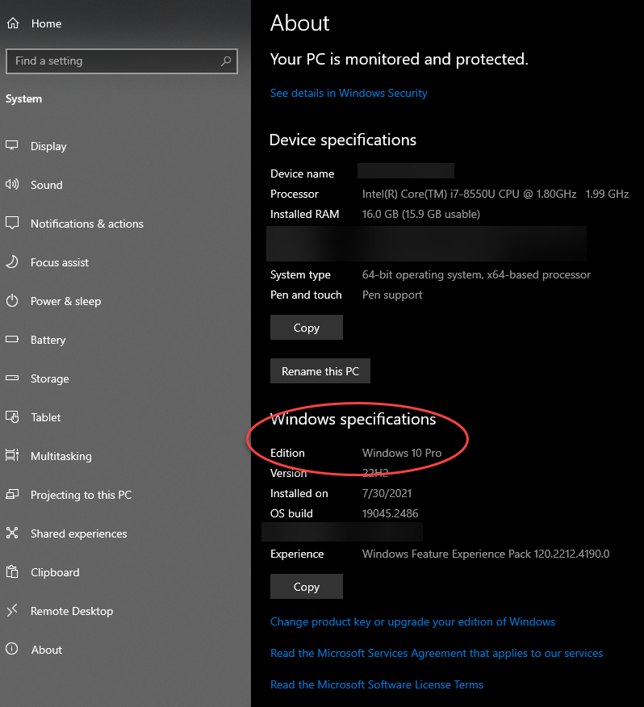Select Notifications & actions label

point(87,224)
